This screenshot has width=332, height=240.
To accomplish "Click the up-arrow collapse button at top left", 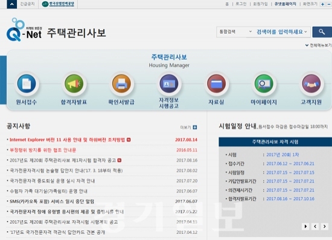I will 11,4.
